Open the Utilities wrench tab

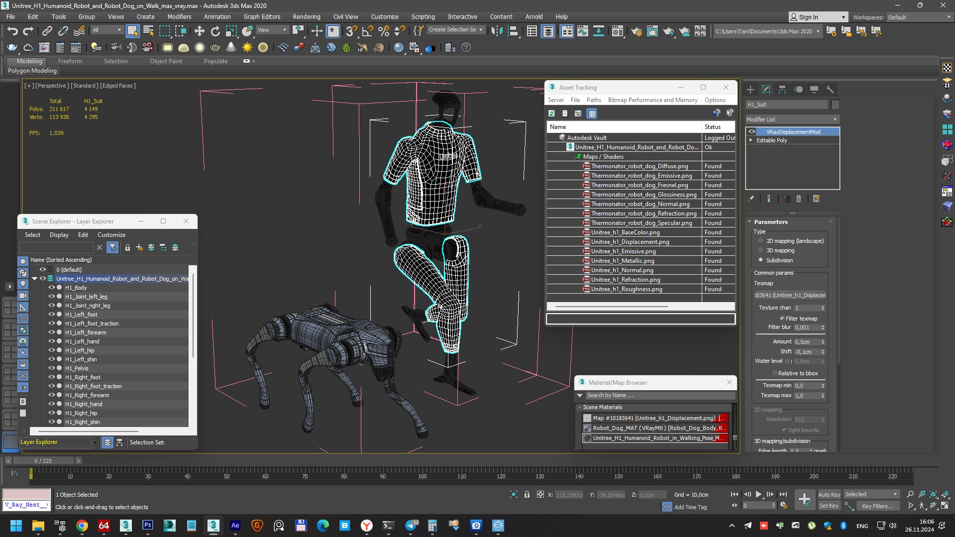830,90
